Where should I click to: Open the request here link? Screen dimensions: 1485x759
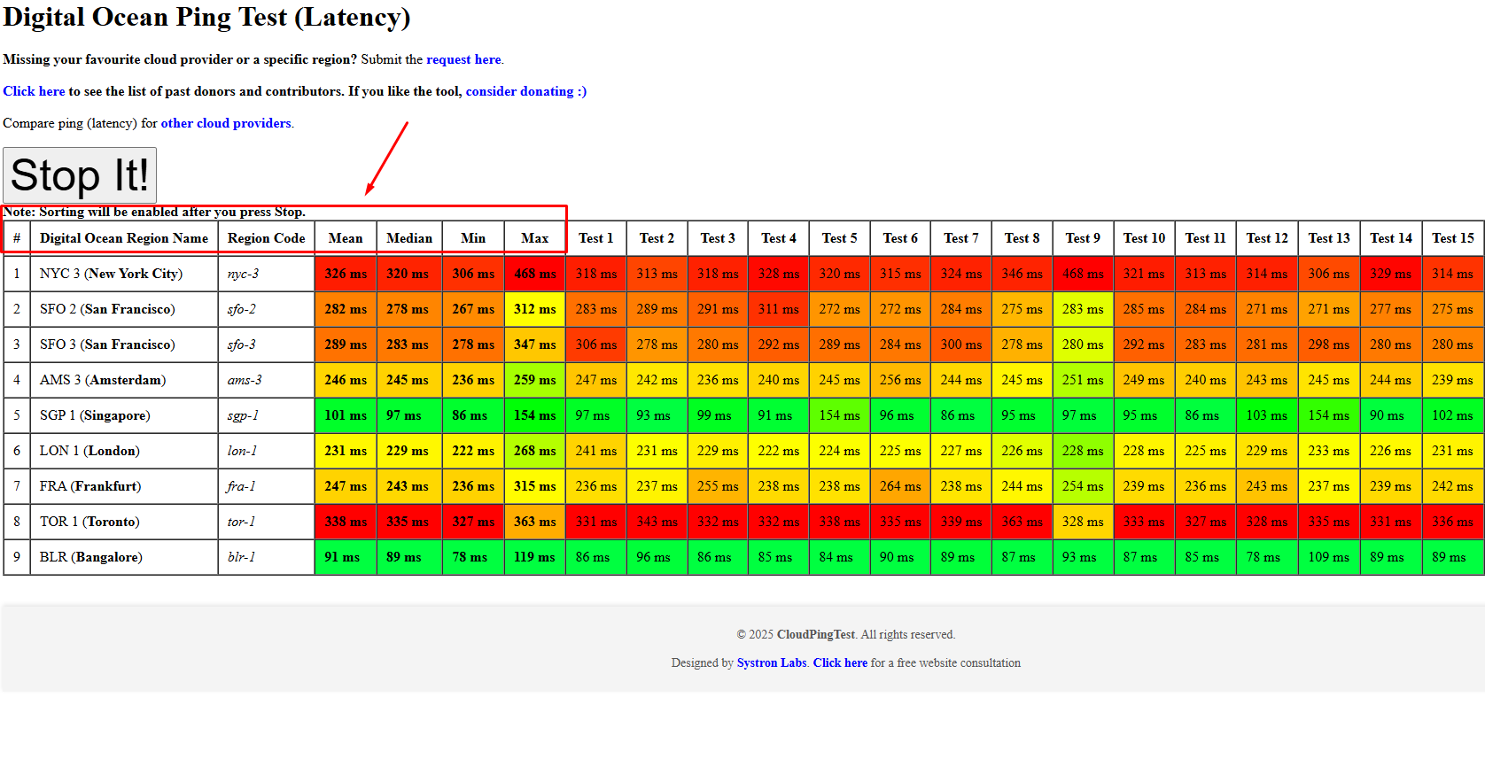463,59
